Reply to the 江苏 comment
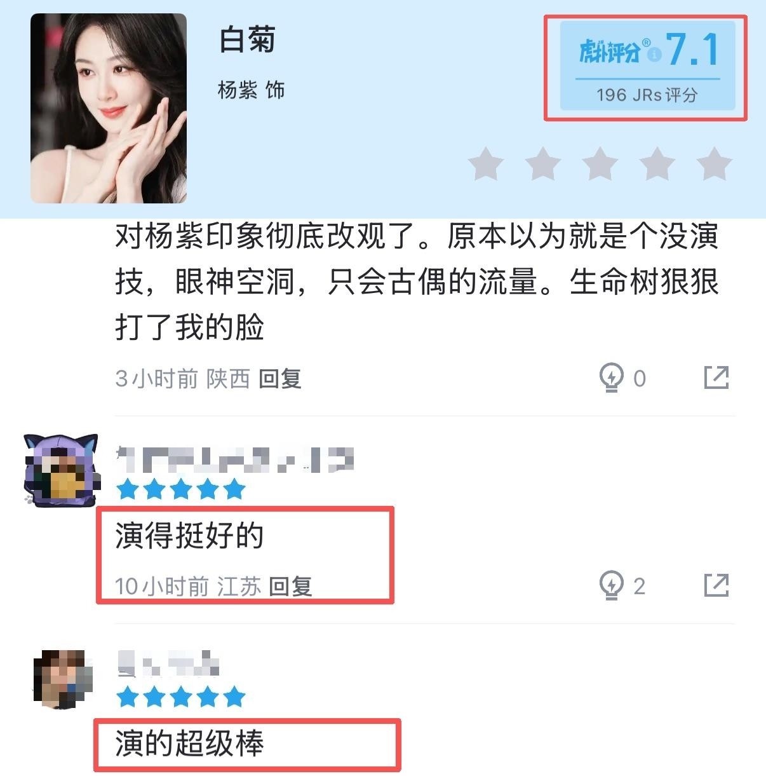 coord(290,586)
